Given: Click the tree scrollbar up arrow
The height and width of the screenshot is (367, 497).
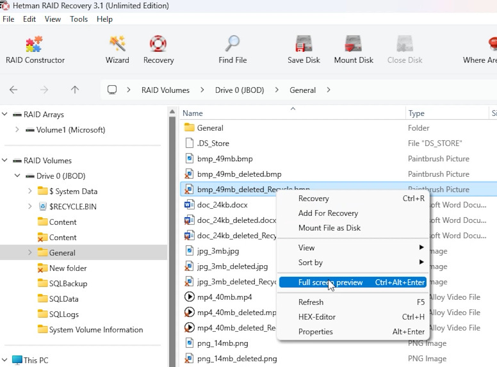Looking at the screenshot, I should click(x=172, y=111).
